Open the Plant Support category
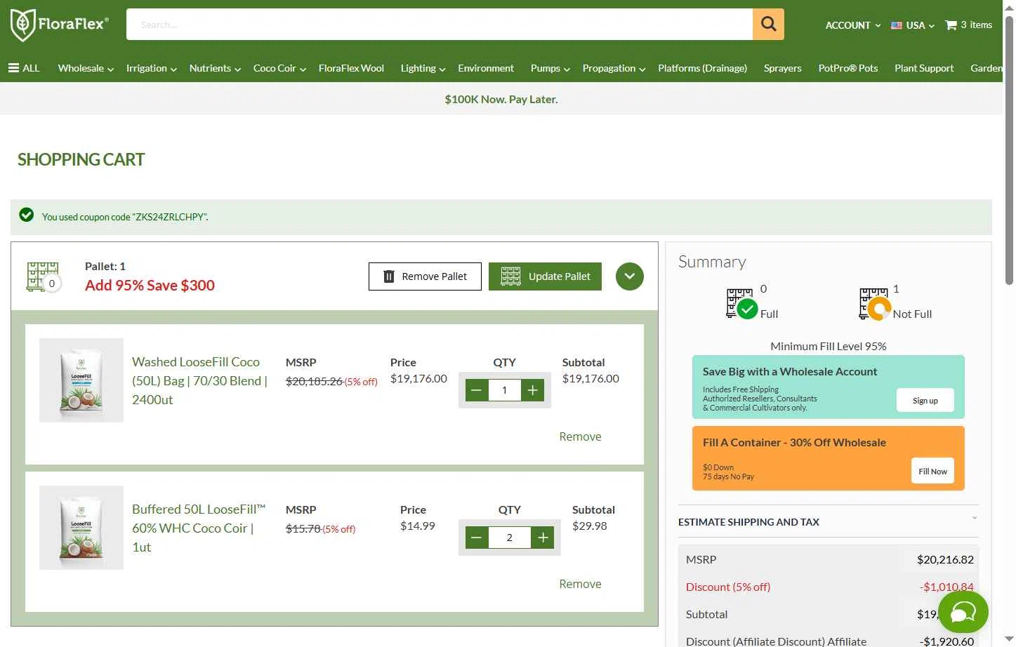The width and height of the screenshot is (1016, 647). (x=924, y=68)
